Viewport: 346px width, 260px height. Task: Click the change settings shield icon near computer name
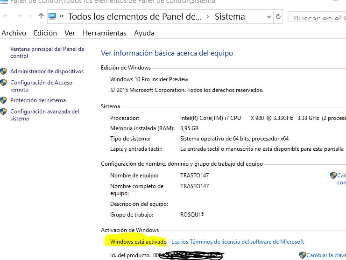click(x=333, y=176)
